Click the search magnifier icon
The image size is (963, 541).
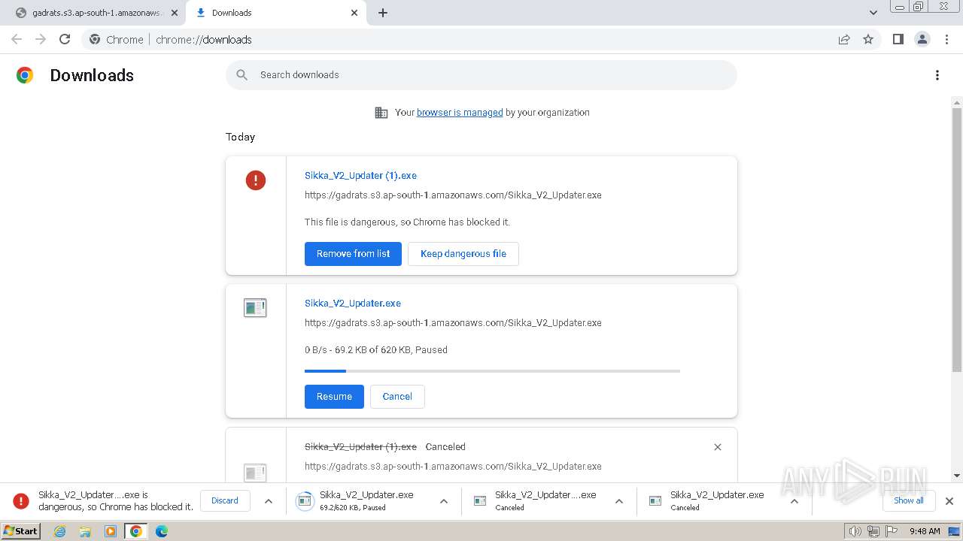tap(242, 75)
